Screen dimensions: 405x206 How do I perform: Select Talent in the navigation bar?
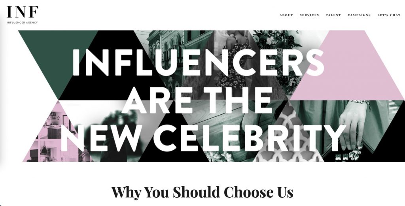tap(333, 15)
